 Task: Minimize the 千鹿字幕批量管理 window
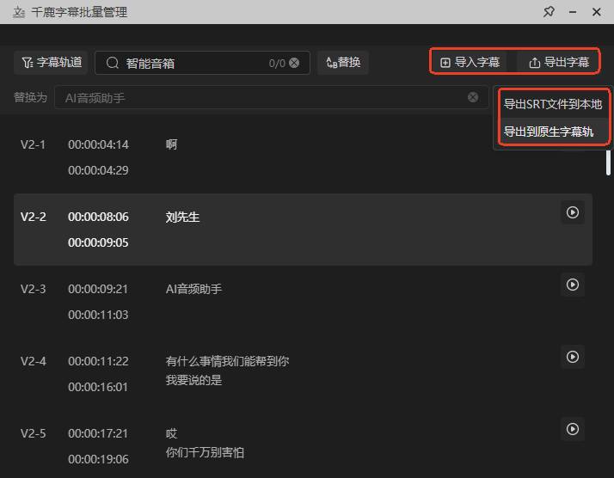pyautogui.click(x=573, y=12)
